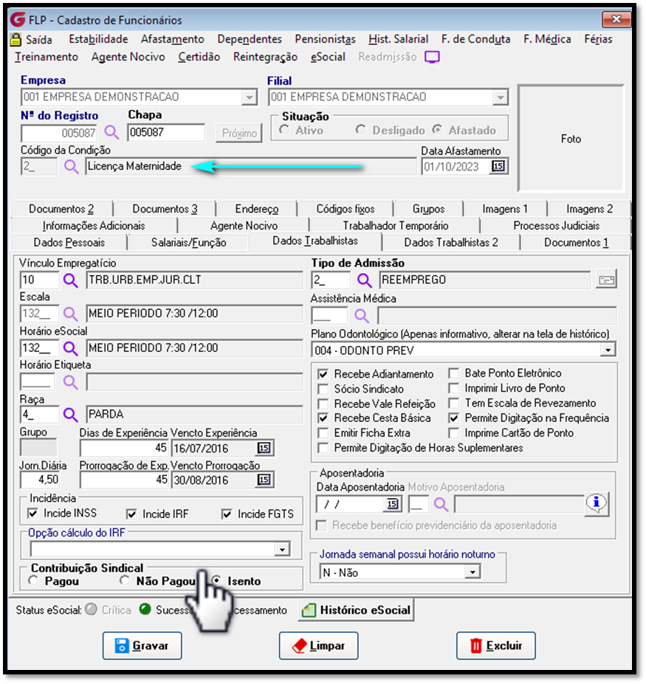
Task: Toggle Recebe Cesta Básica checkbox
Action: (x=323, y=418)
